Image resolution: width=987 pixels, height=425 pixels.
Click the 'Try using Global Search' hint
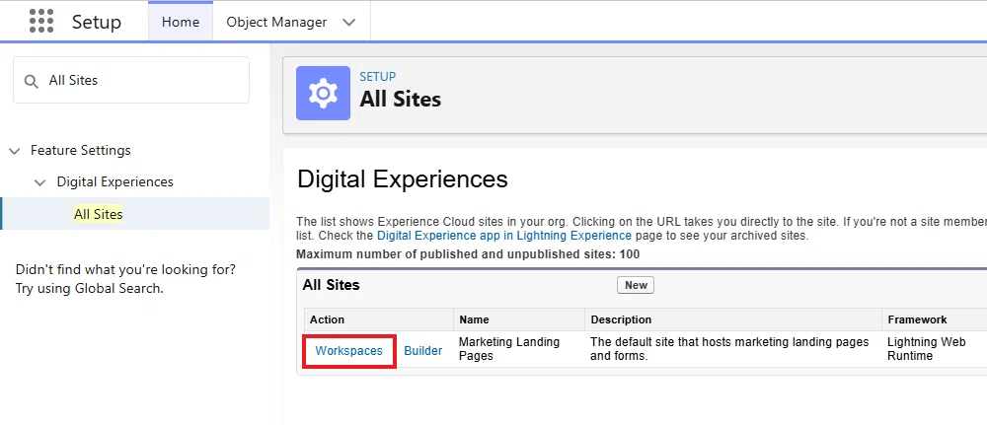click(x=90, y=289)
